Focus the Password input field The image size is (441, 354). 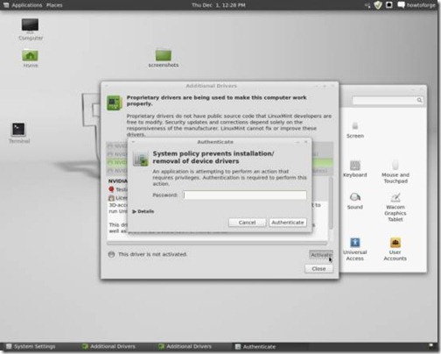[245, 195]
